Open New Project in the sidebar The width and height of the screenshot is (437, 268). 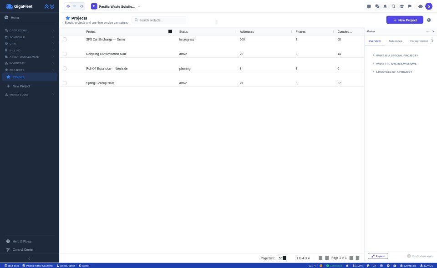[30, 86]
